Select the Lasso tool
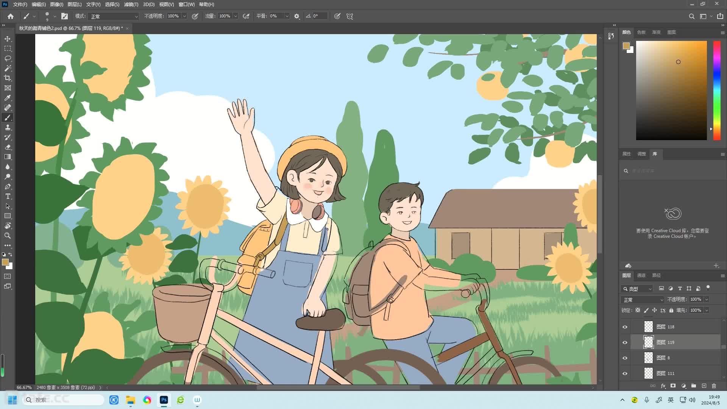Image resolution: width=727 pixels, height=409 pixels. tap(8, 58)
